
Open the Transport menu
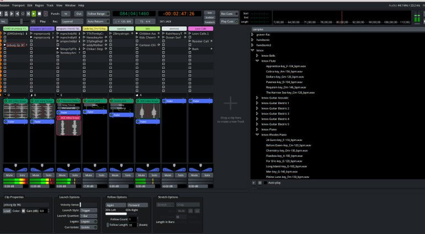pos(17,5)
